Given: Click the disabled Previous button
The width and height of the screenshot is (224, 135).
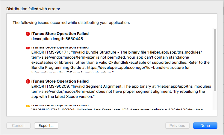Looking at the screenshot, I should coord(177,126).
